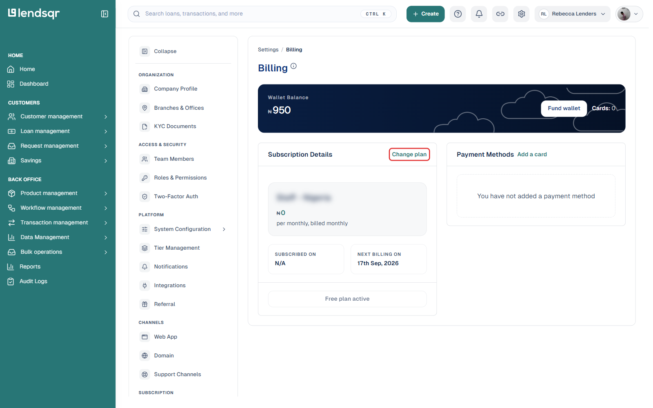Viewport: 653px width, 408px height.
Task: Collapse the main sidebar with the panel icon
Action: point(104,14)
